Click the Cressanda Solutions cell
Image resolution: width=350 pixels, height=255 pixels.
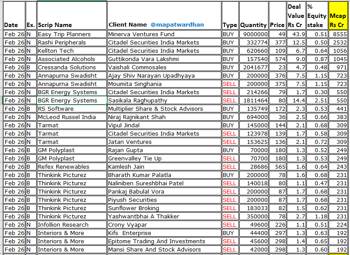(71, 67)
